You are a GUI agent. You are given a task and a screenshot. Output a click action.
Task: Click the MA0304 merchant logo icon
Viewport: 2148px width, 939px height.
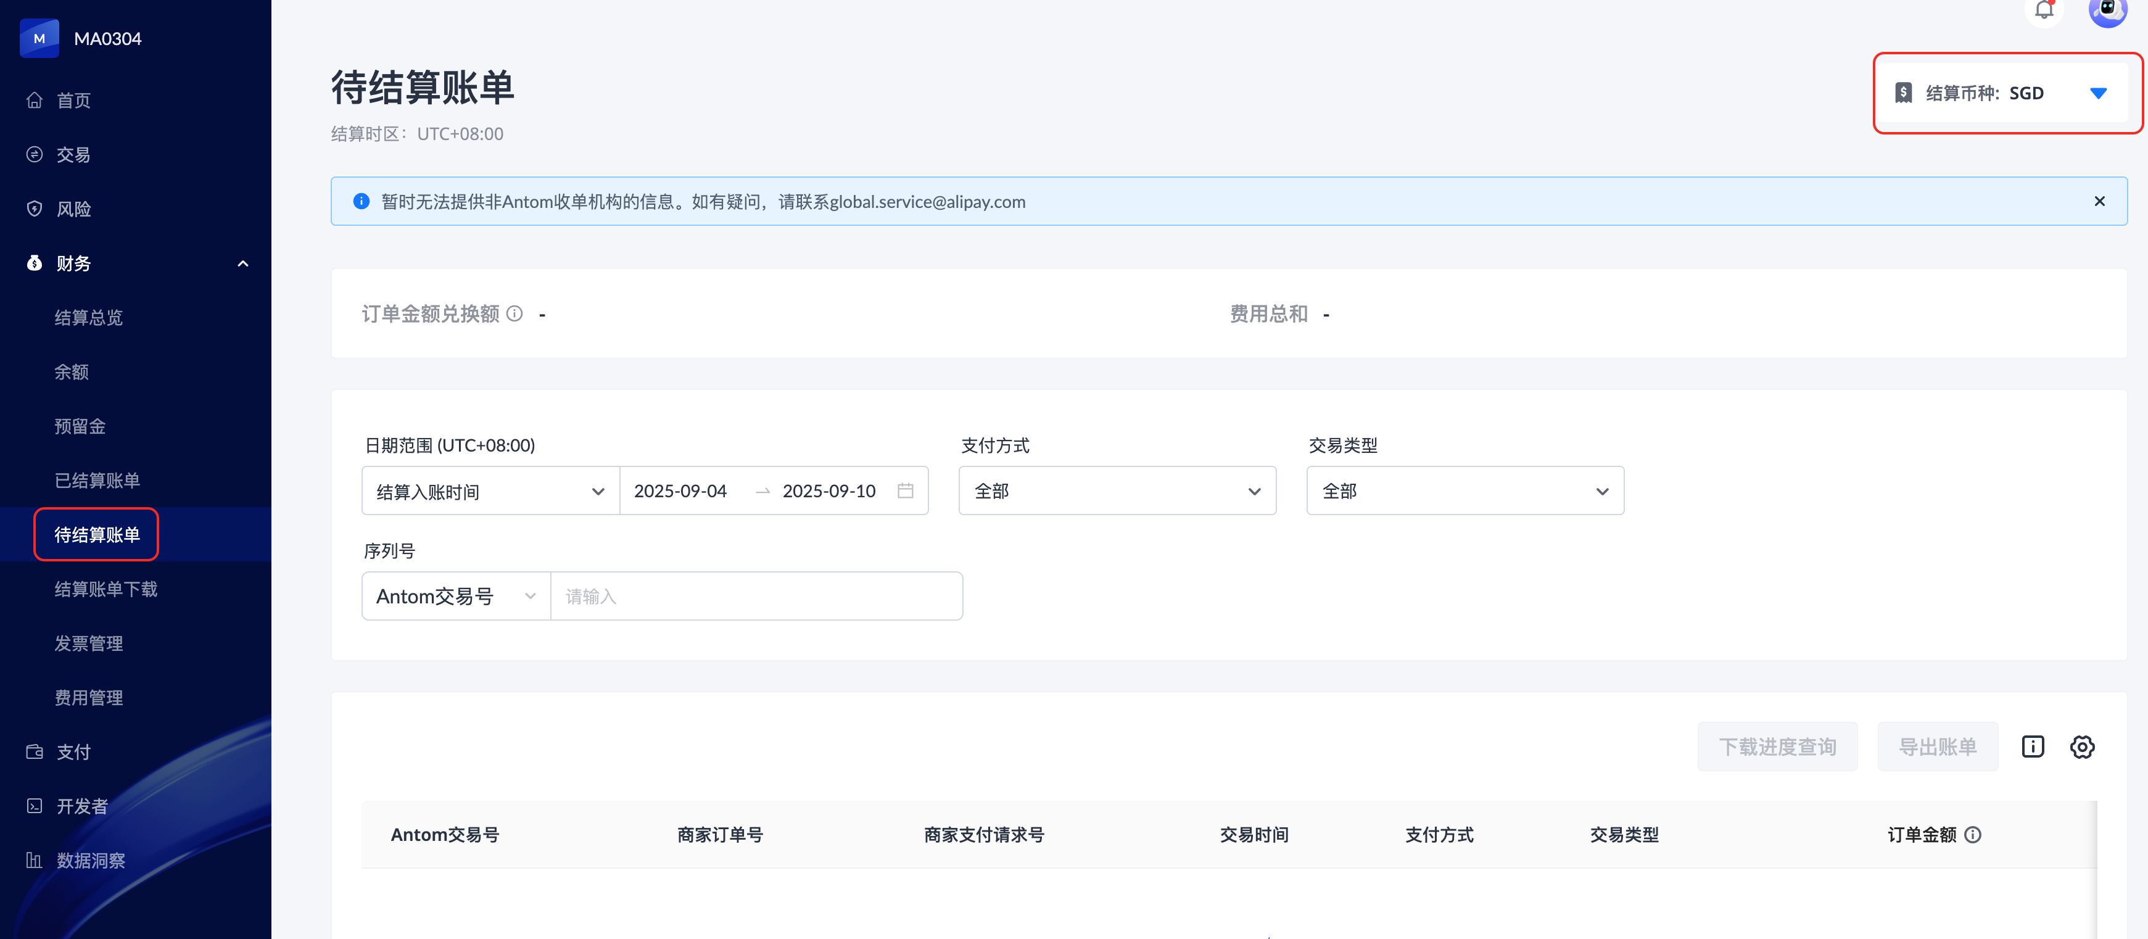pyautogui.click(x=39, y=38)
